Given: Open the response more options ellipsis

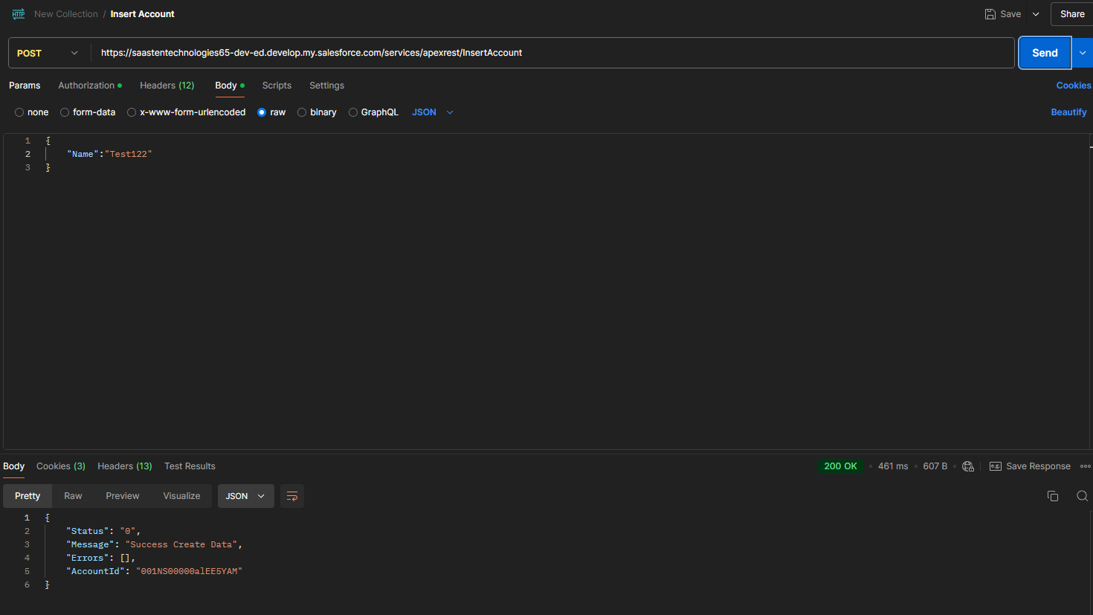Looking at the screenshot, I should [1086, 466].
